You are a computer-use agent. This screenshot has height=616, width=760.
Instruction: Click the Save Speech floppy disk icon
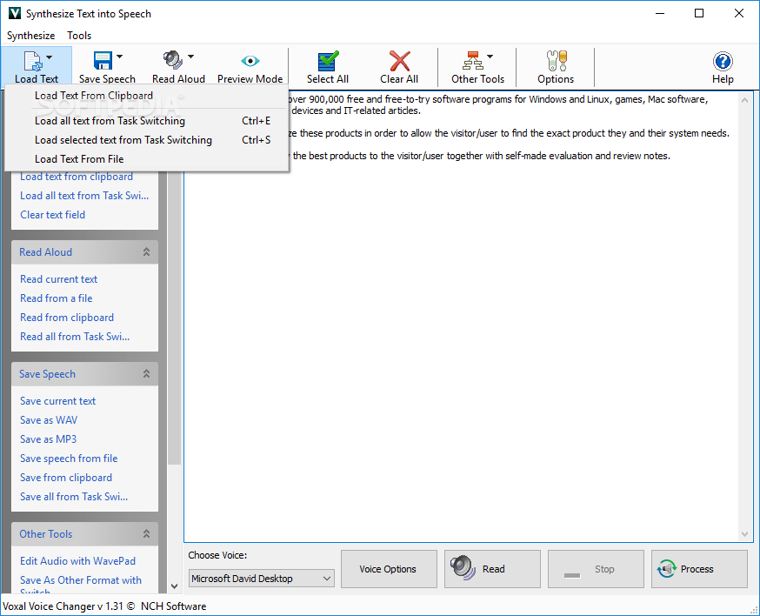click(103, 61)
